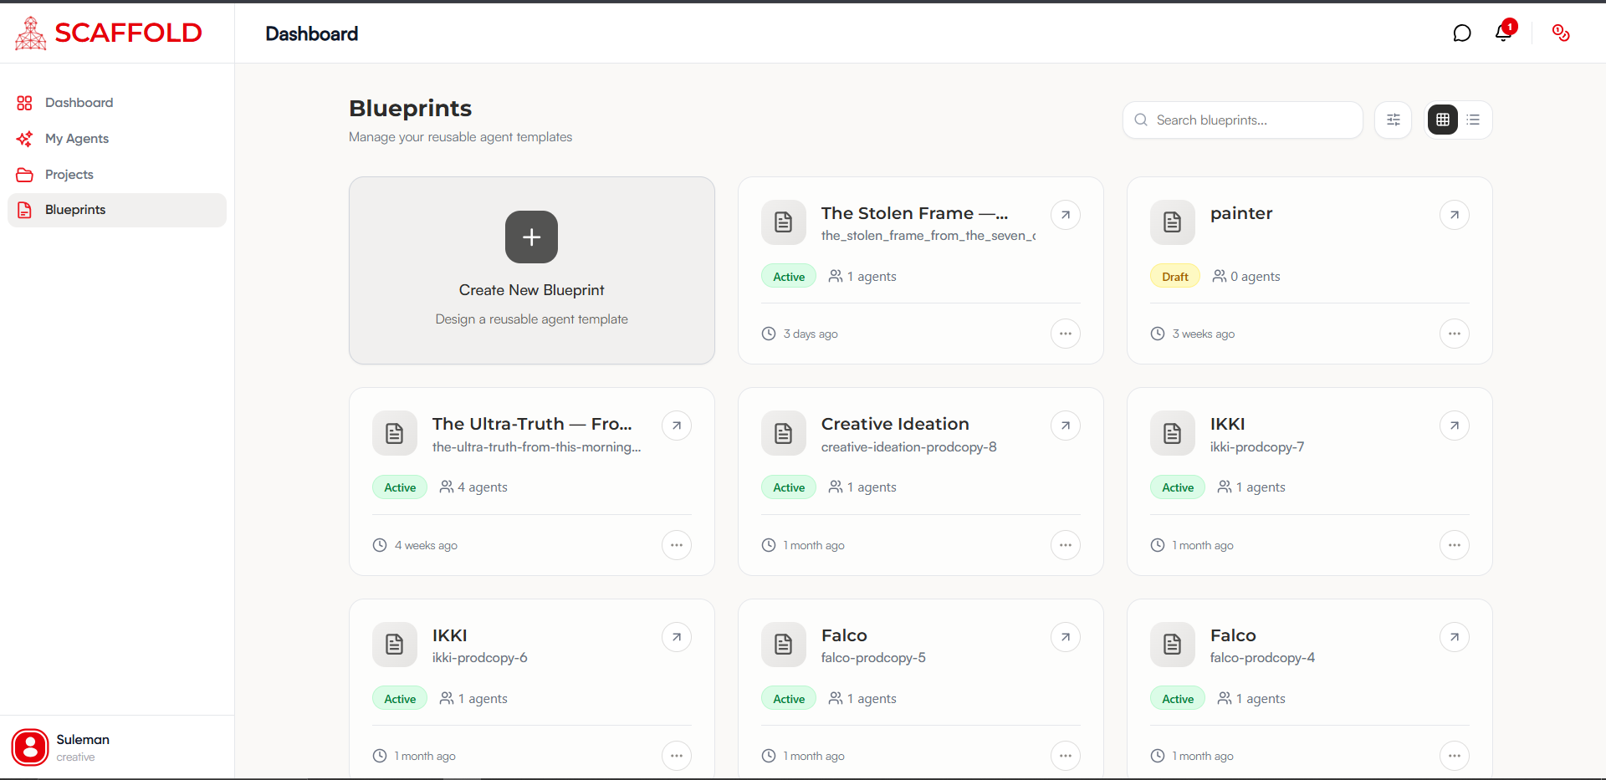Expand more options for Creative Ideation

(1066, 545)
